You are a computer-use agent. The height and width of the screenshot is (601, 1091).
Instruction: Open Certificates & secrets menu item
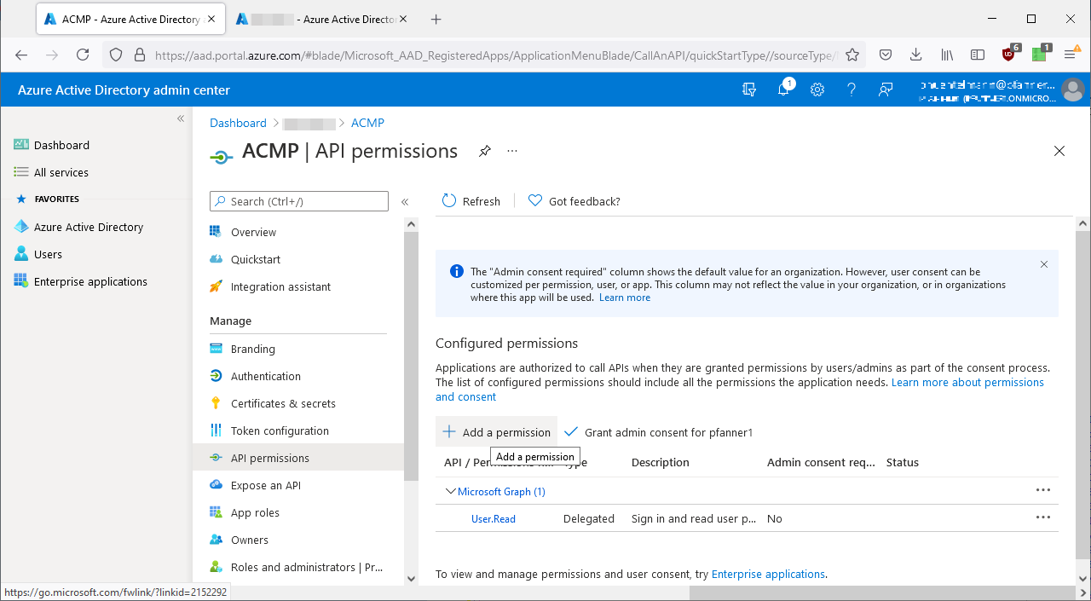click(283, 403)
